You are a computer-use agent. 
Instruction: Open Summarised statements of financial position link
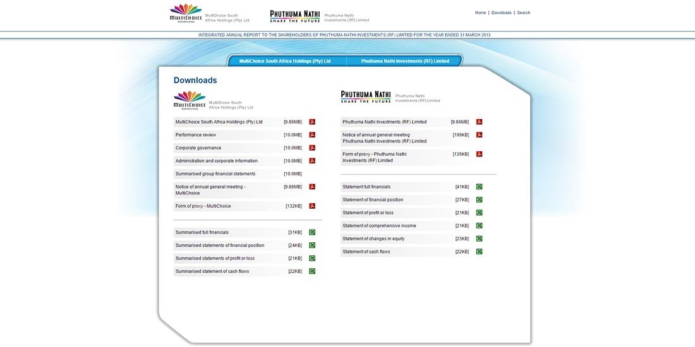220,245
